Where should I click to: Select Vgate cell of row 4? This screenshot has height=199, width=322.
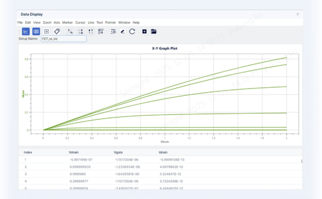click(x=126, y=181)
